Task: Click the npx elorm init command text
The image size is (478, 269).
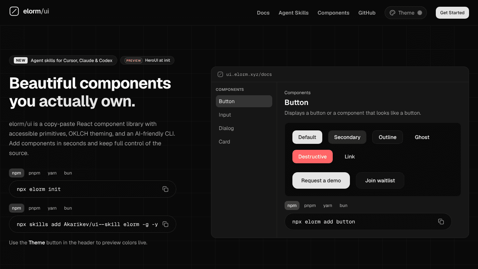Action: pyautogui.click(x=39, y=189)
